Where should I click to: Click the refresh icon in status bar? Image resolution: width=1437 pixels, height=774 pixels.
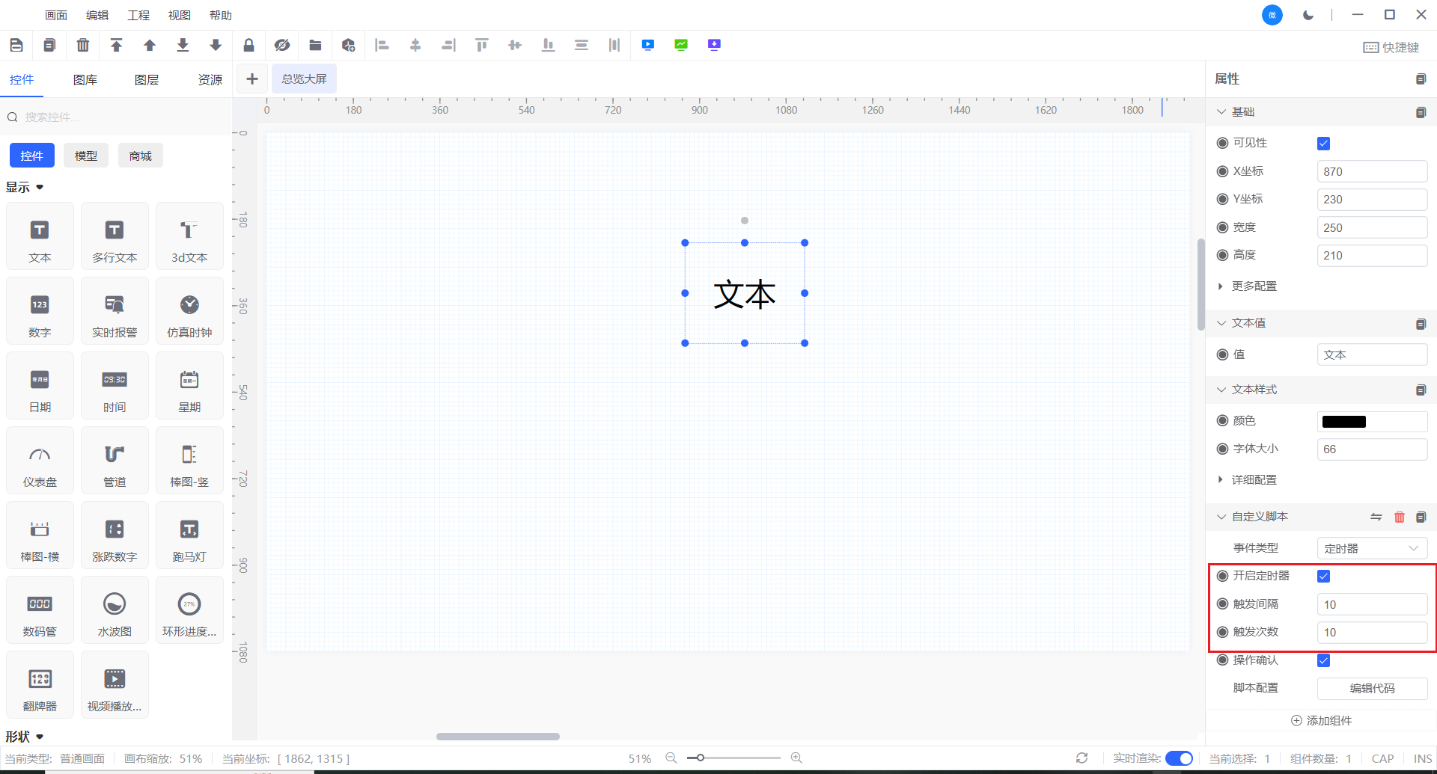pyautogui.click(x=1081, y=758)
